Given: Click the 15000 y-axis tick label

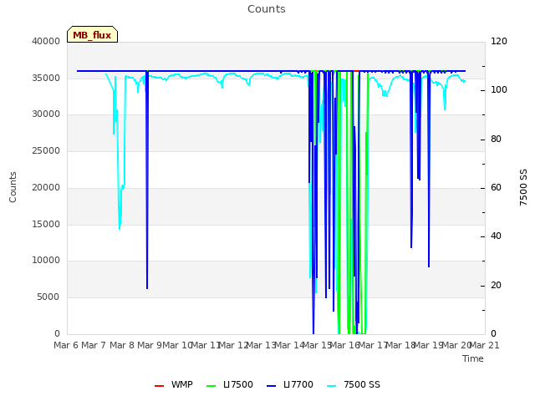Looking at the screenshot, I should (46, 225).
